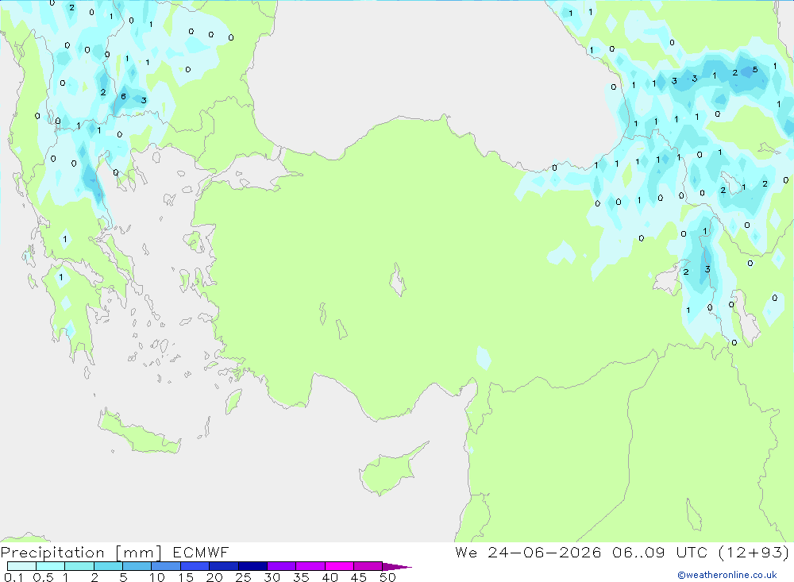
Task: Click the "Precipitation" title word
Action: point(52,553)
